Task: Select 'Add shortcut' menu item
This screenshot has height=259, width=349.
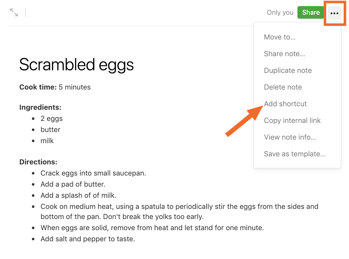Action: 285,104
